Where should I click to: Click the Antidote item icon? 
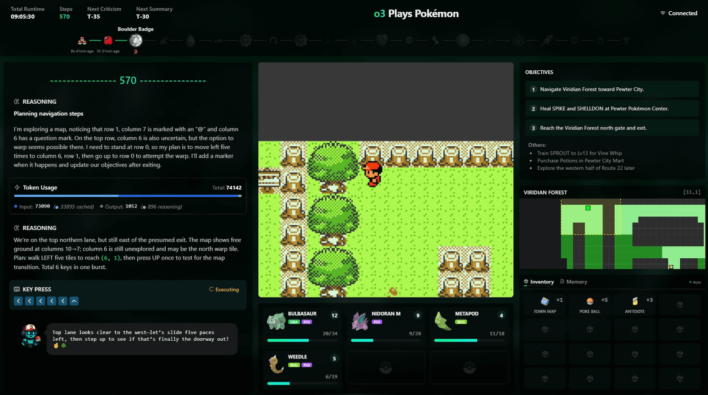tap(634, 301)
